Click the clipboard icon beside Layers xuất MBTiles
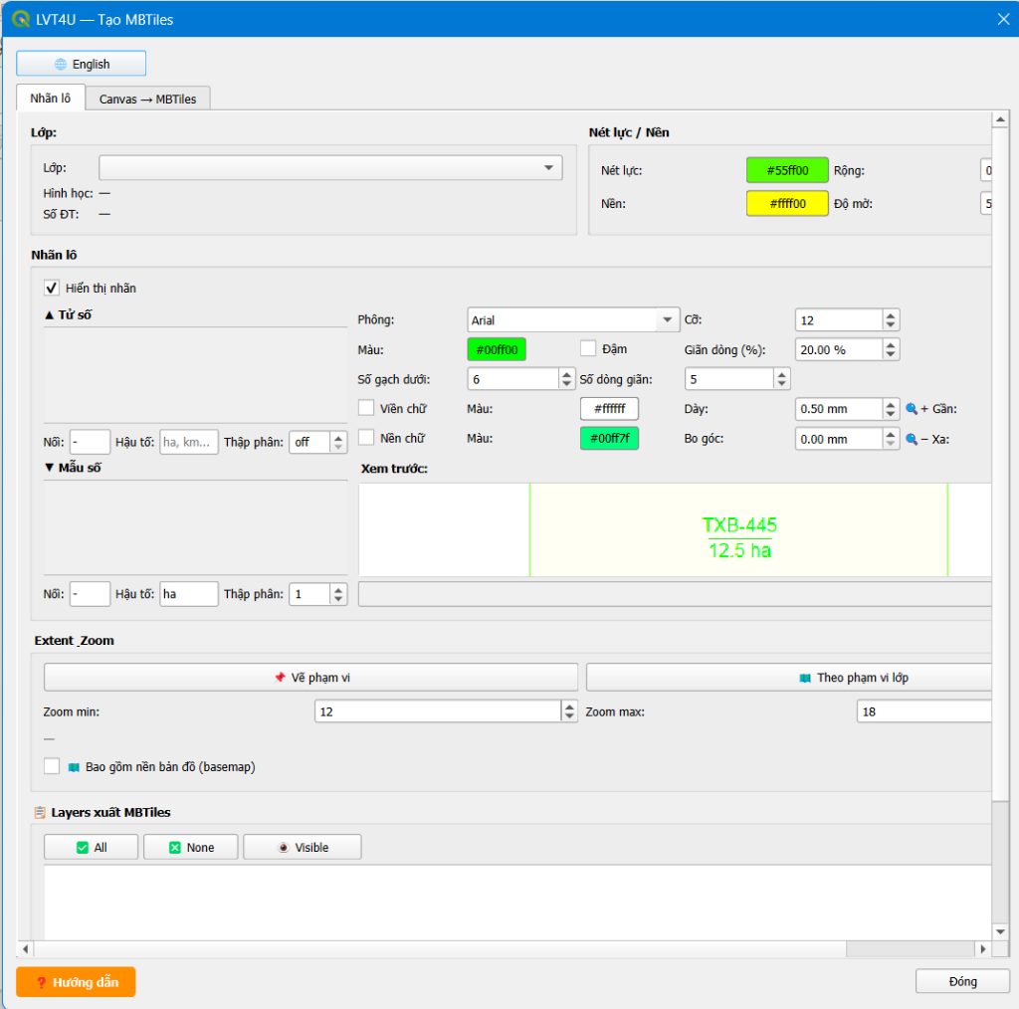Screen dimensions: 1019x1009 tap(40, 812)
